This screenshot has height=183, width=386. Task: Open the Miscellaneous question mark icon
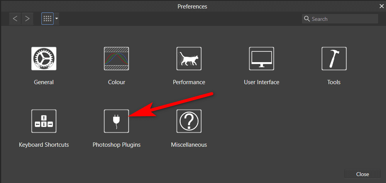tap(189, 121)
